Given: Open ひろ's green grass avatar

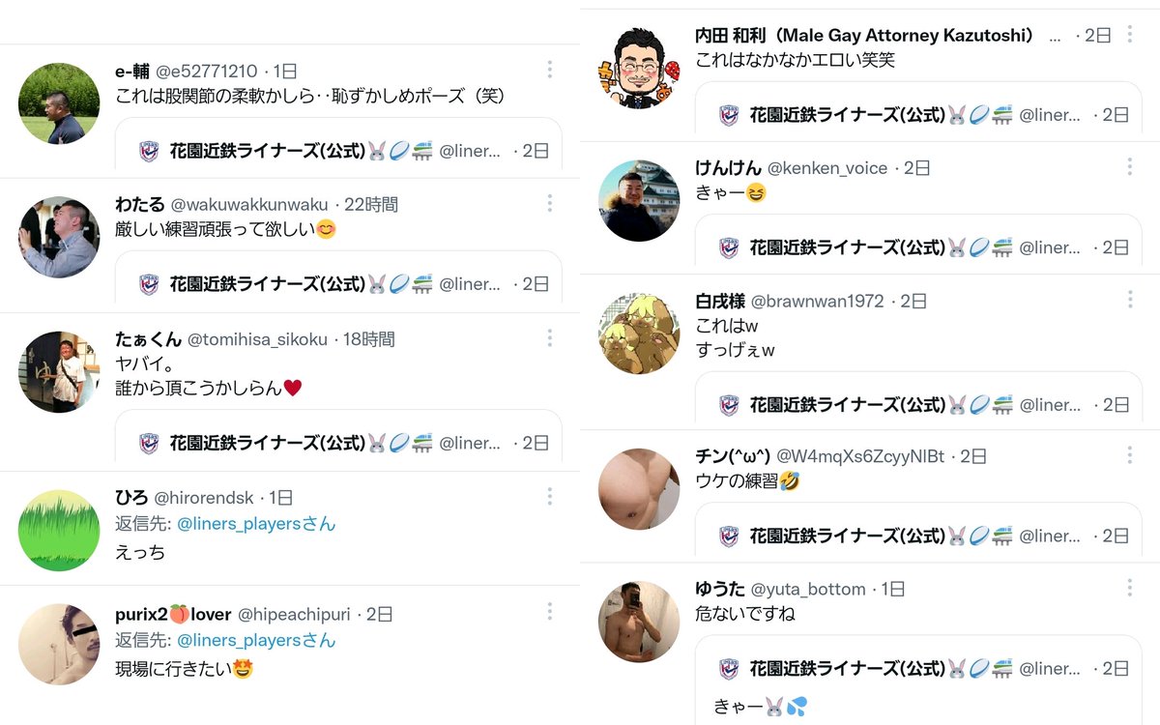Looking at the screenshot, I should click(59, 531).
